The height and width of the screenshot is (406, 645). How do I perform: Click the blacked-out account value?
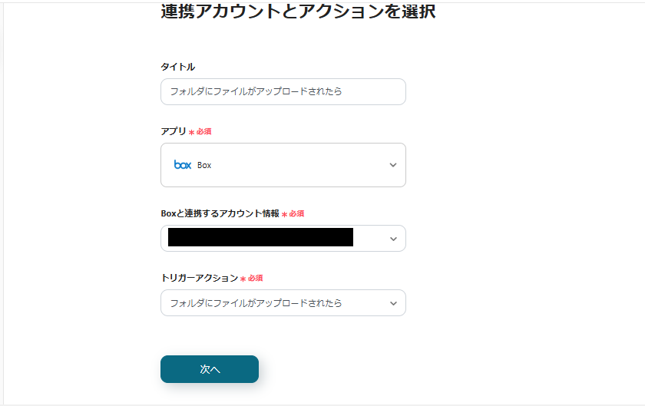tap(260, 238)
